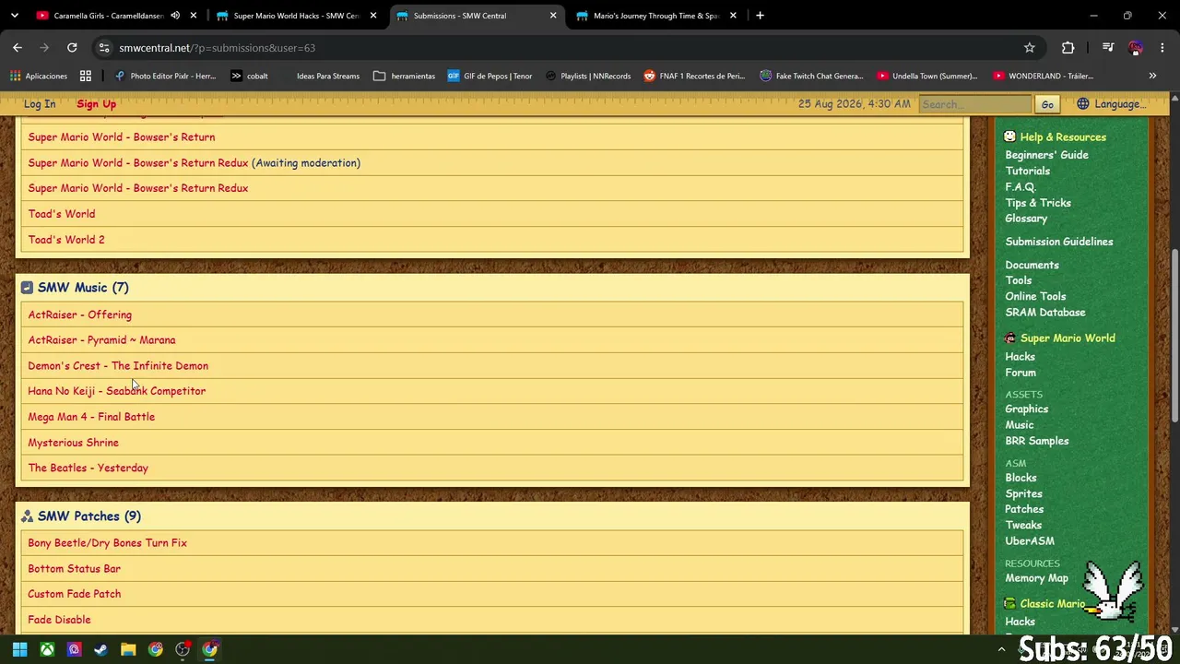
Task: Open the cobalt bookmark
Action: tap(249, 76)
